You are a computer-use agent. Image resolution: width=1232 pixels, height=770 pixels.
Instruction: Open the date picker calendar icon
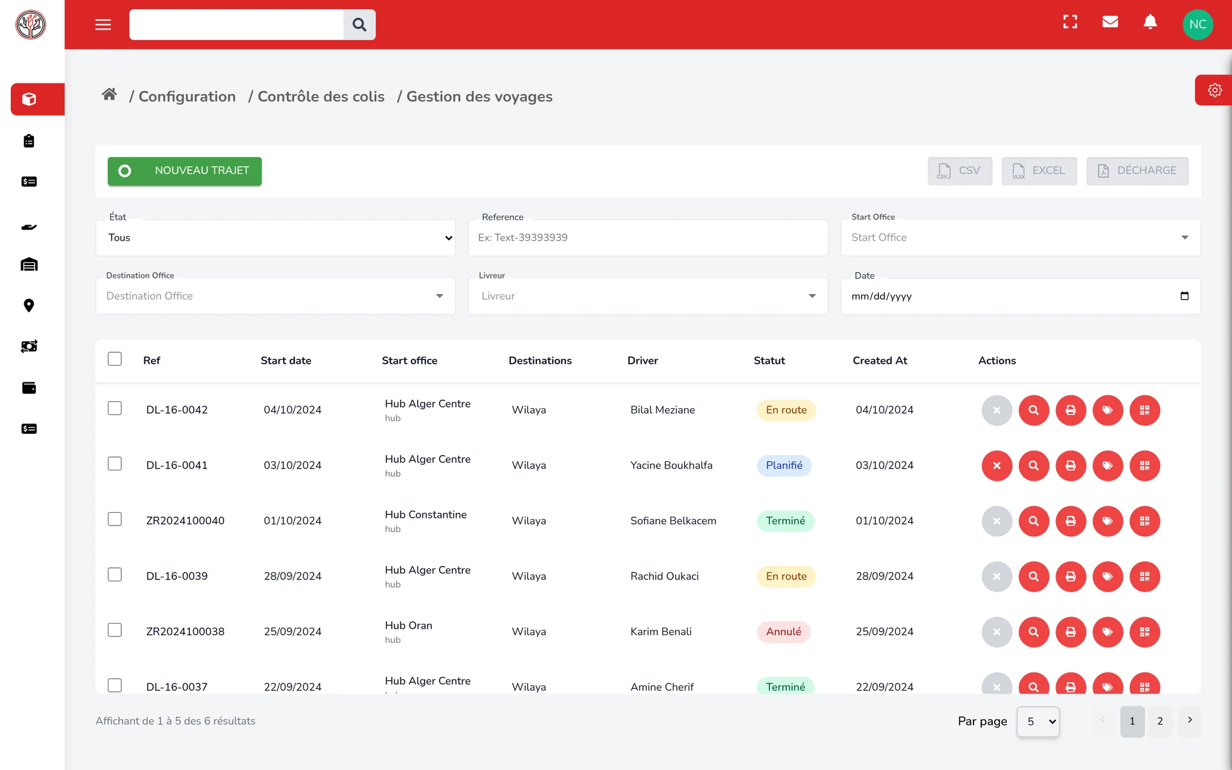pyautogui.click(x=1185, y=296)
